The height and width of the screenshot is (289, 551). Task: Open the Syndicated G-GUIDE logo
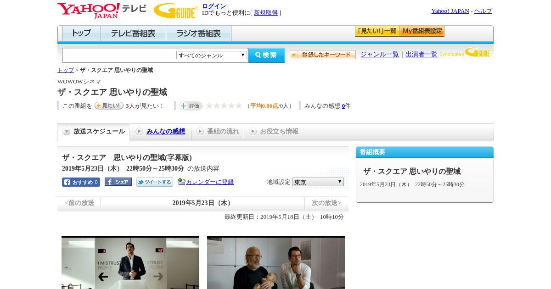click(465, 53)
